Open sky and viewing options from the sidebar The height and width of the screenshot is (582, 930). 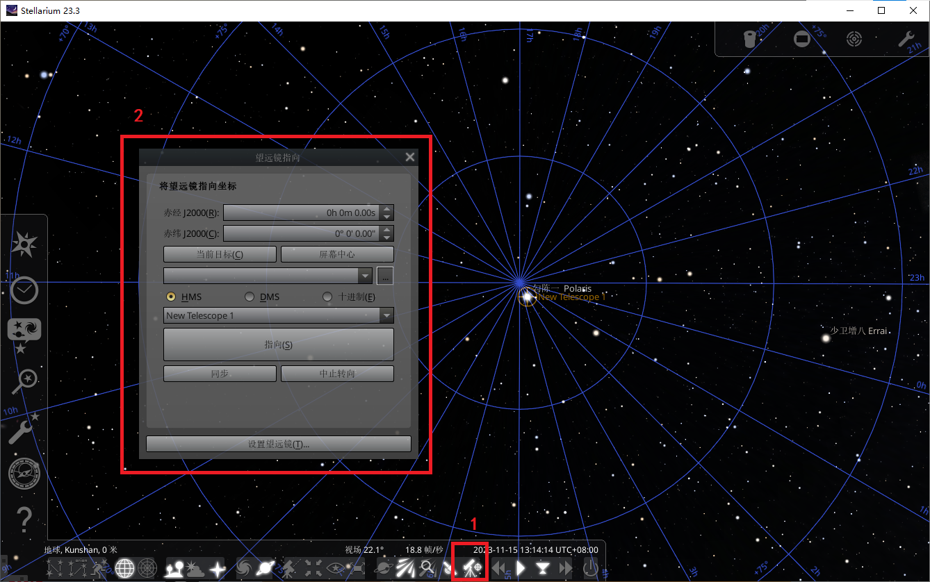[24, 332]
